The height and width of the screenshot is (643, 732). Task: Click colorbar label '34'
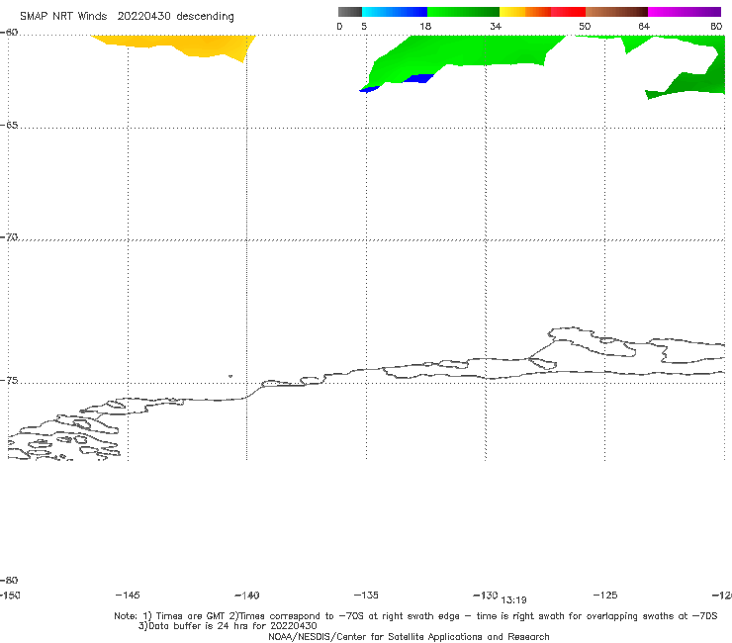point(496,26)
